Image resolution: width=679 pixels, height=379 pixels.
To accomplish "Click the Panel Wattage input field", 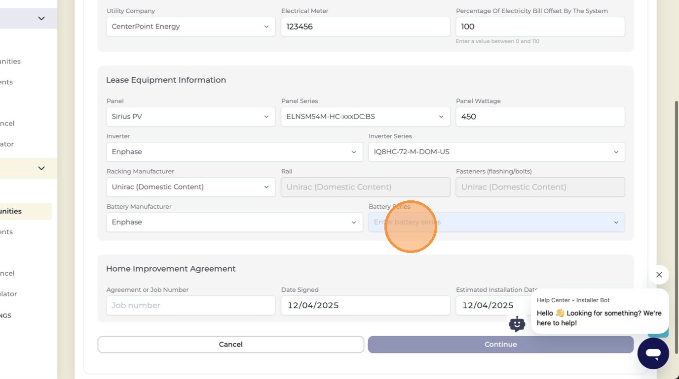I will pos(540,117).
